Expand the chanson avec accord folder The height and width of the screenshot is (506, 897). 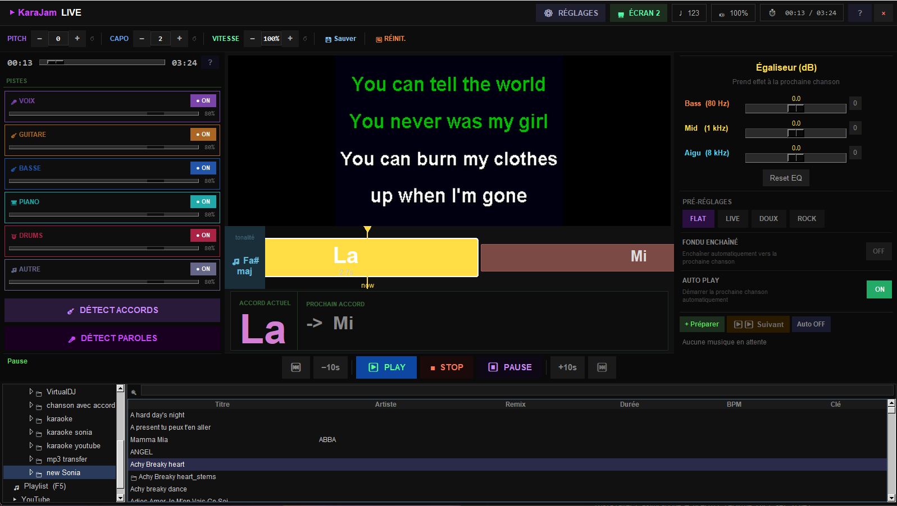31,405
